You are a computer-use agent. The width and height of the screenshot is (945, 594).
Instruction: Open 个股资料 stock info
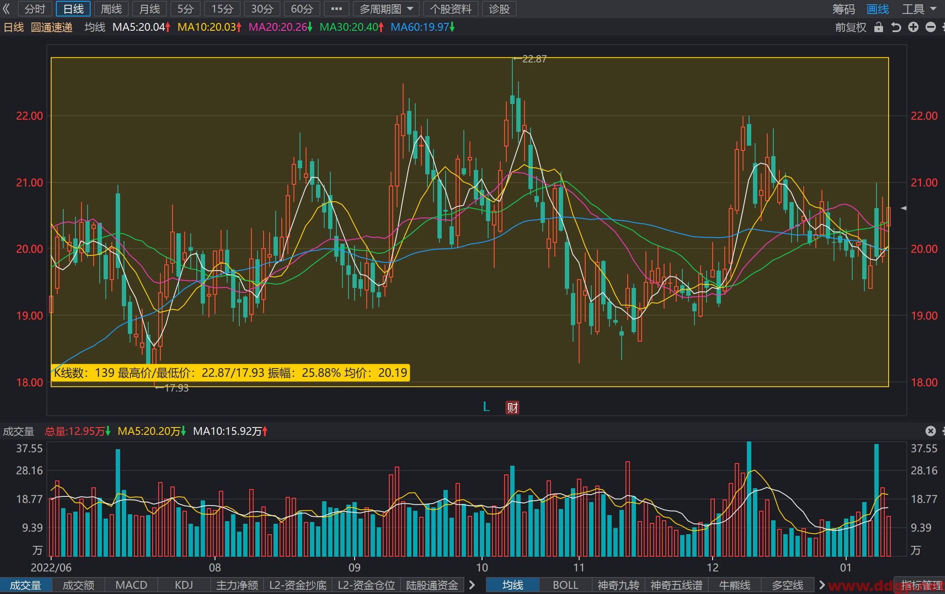pos(450,9)
